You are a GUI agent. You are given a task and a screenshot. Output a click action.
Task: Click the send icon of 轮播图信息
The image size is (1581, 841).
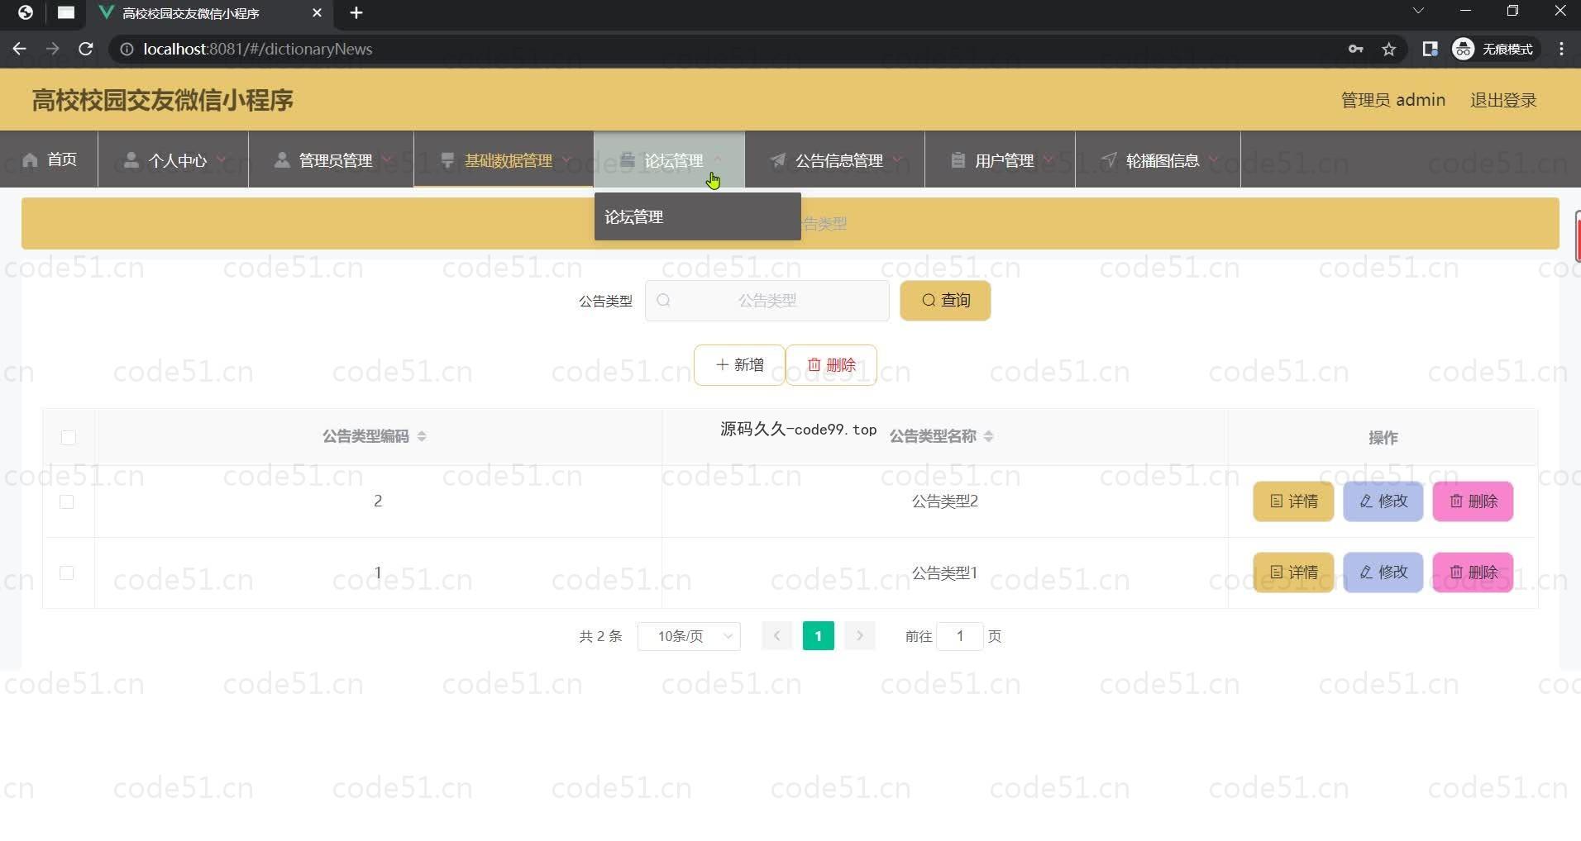click(x=1109, y=159)
